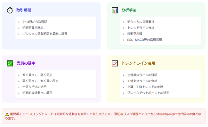The width and height of the screenshot is (208, 127).
Task: Select the ブレイクアウトポイントの特定 item
Action: point(148,93)
